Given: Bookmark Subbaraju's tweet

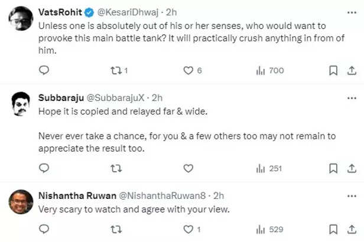Looking at the screenshot, I should (x=333, y=168).
